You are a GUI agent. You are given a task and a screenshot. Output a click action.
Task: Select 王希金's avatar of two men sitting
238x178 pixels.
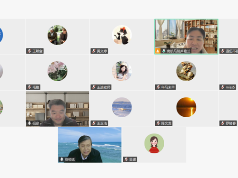pyautogui.click(x=58, y=35)
